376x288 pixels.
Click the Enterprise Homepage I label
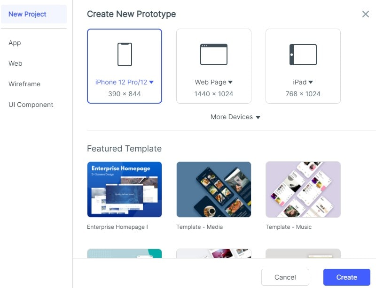[117, 227]
